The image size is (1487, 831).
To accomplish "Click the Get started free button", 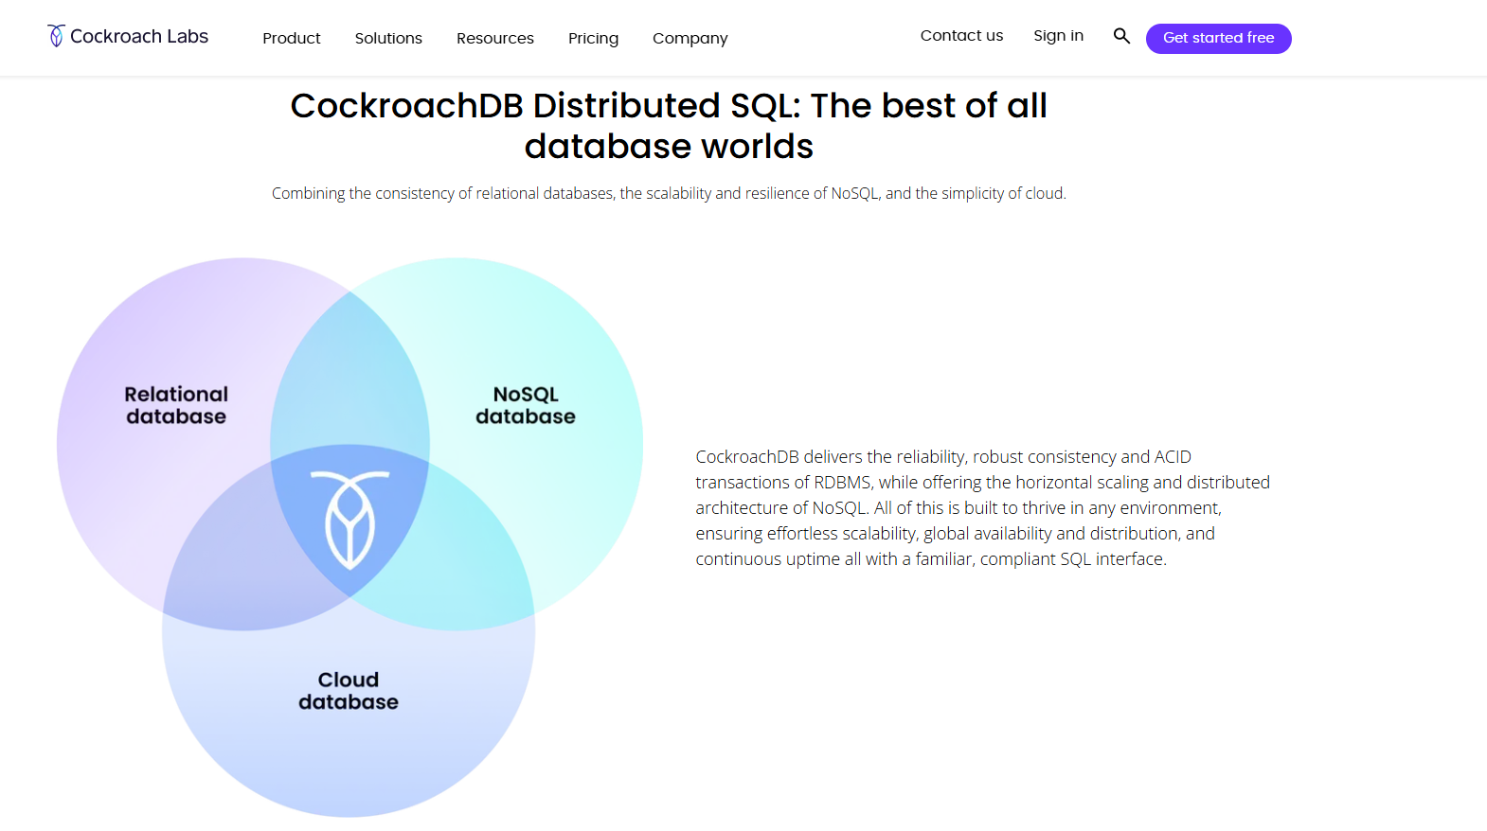I will point(1218,38).
